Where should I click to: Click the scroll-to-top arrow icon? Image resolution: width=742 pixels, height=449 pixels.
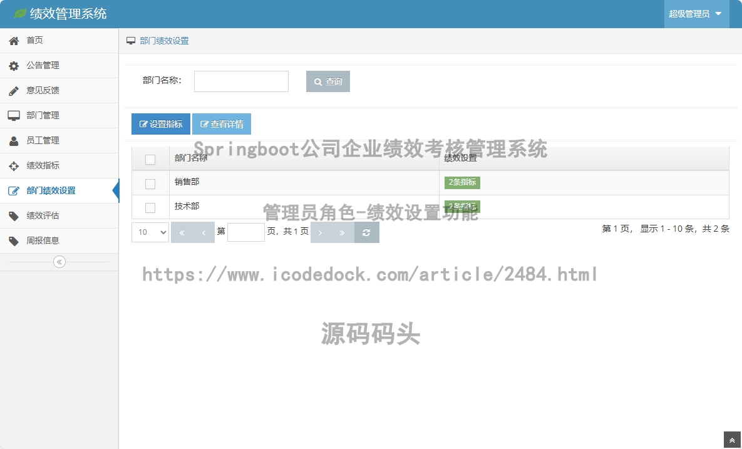(731, 440)
